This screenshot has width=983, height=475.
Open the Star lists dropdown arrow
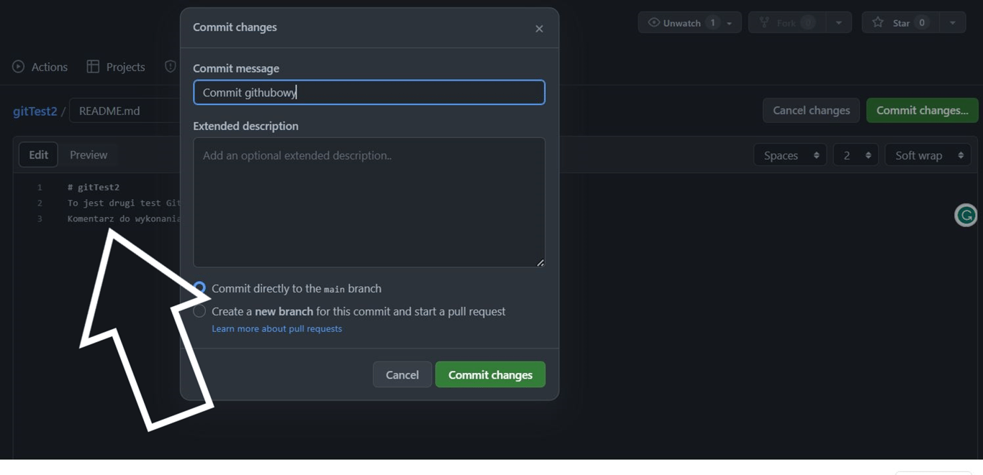pyautogui.click(x=953, y=23)
